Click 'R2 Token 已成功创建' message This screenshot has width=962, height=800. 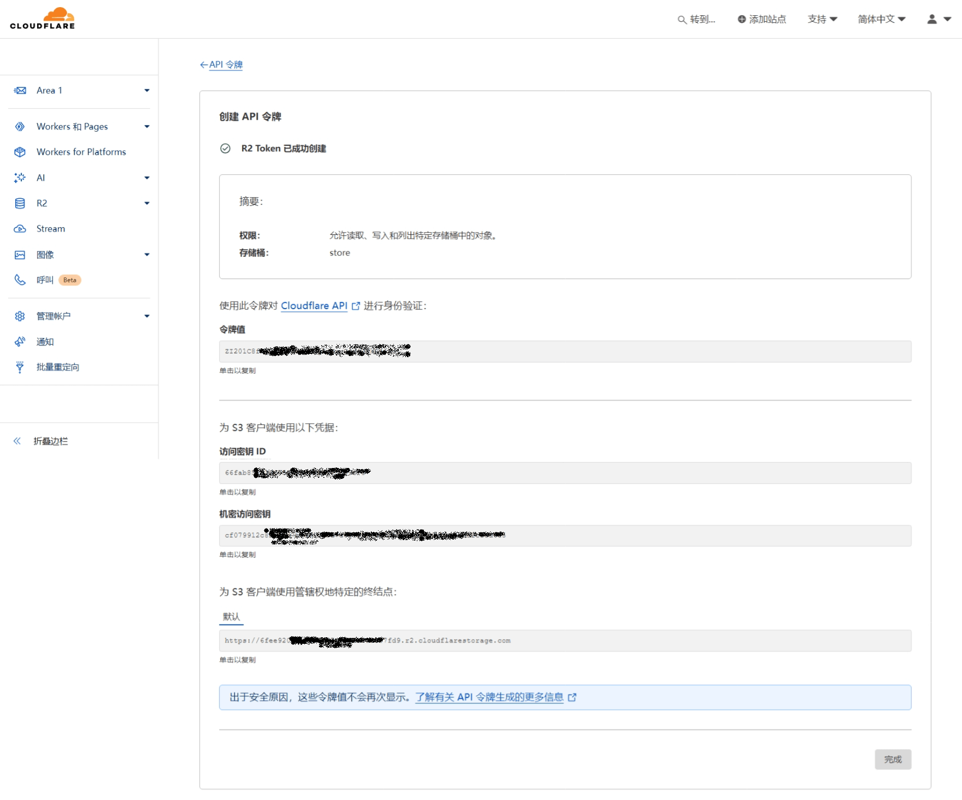tap(284, 149)
